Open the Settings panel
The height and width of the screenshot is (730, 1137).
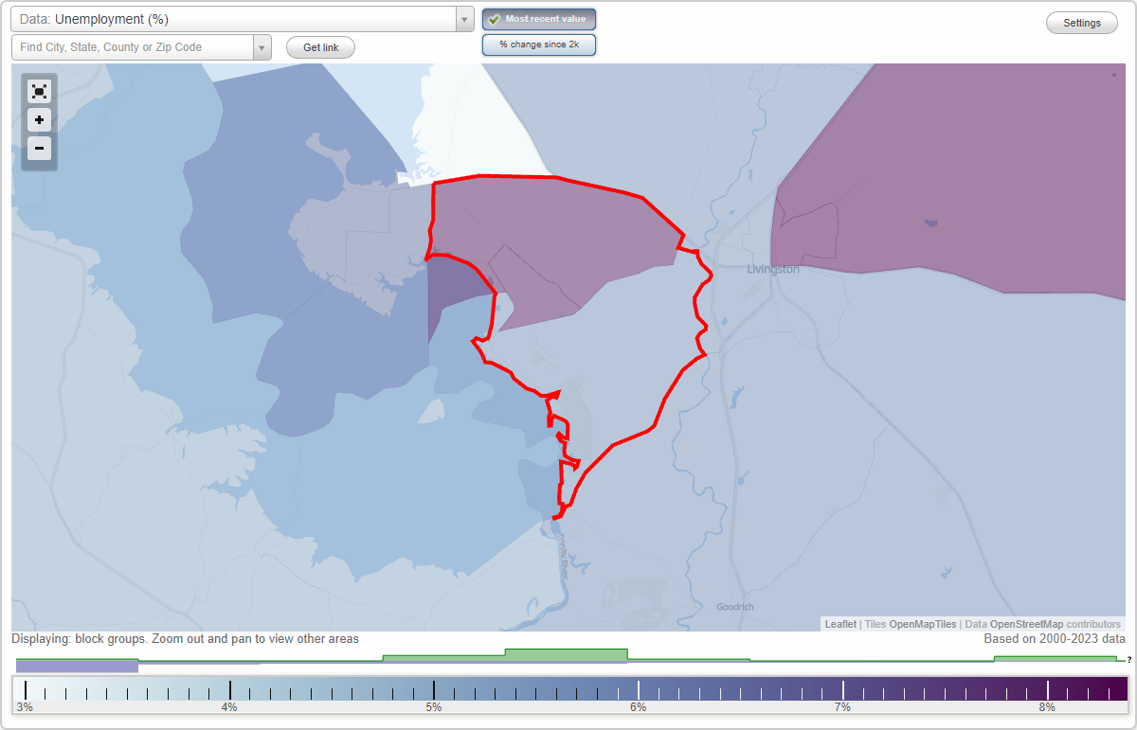(x=1081, y=22)
